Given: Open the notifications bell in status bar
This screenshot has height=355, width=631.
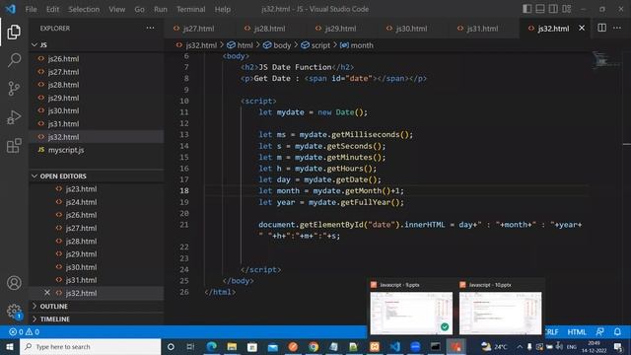Looking at the screenshot, I should (617, 331).
